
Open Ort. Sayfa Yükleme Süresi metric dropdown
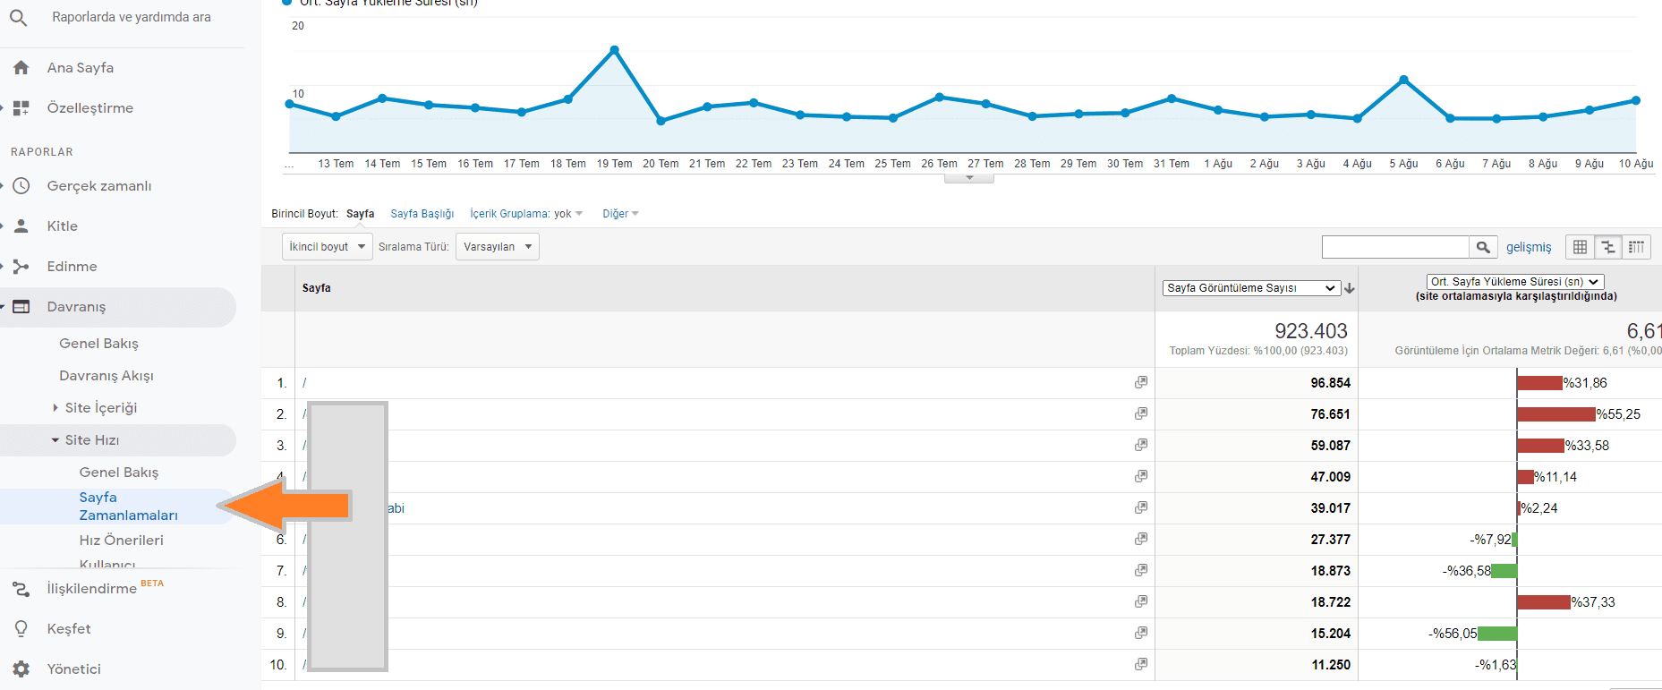point(1514,281)
